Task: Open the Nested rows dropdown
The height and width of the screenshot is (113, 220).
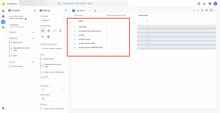Action: 53,99
